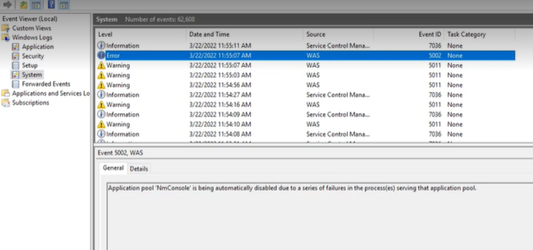
Task: Click the Applications and Services Logs folder icon
Action: (5, 93)
